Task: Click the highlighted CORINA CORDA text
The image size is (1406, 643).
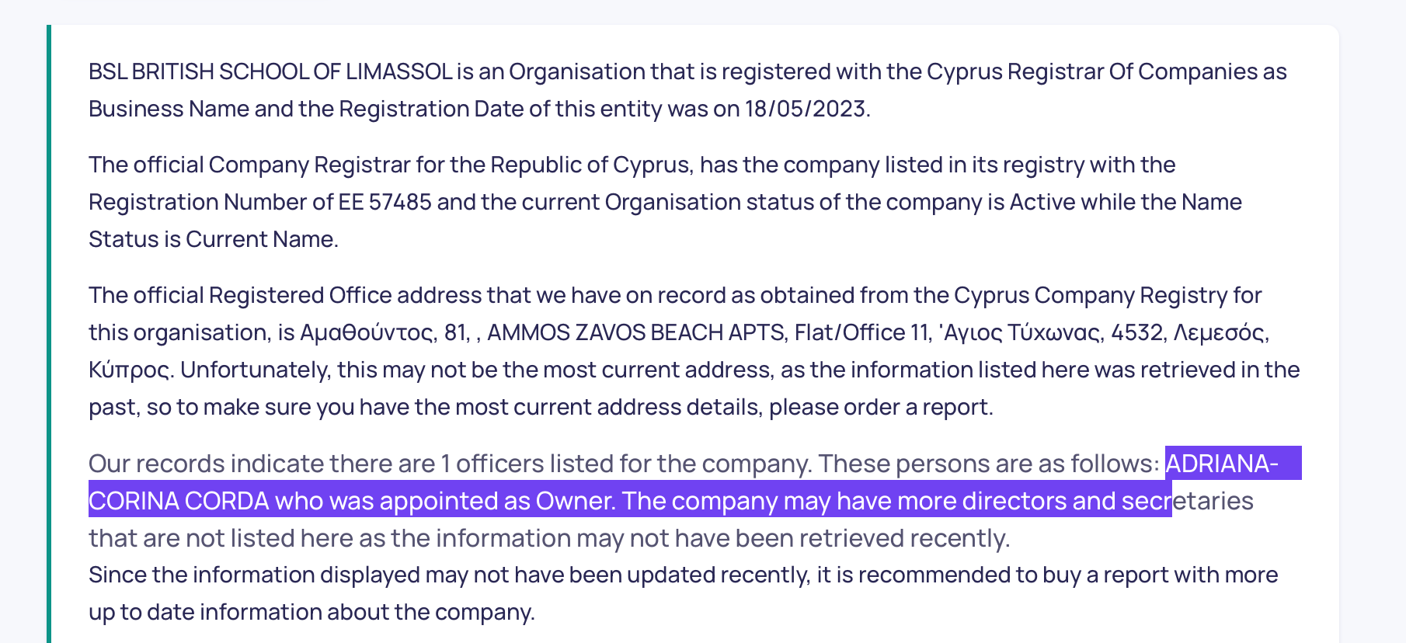Action: (x=179, y=501)
